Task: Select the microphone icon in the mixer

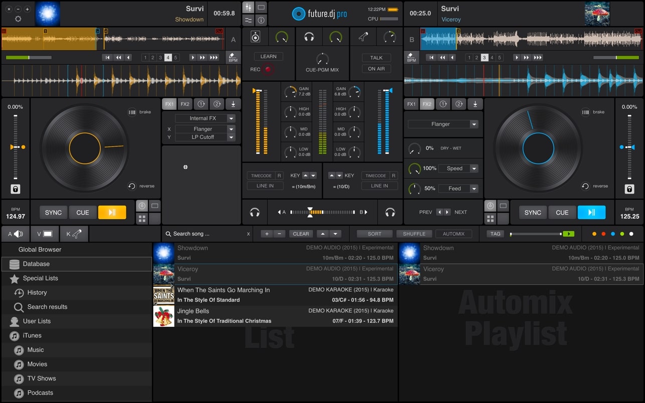Action: [x=363, y=37]
